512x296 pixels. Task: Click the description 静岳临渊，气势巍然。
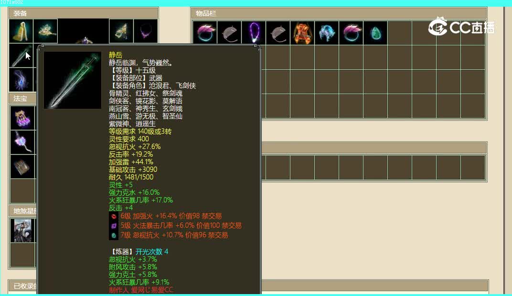tap(141, 63)
